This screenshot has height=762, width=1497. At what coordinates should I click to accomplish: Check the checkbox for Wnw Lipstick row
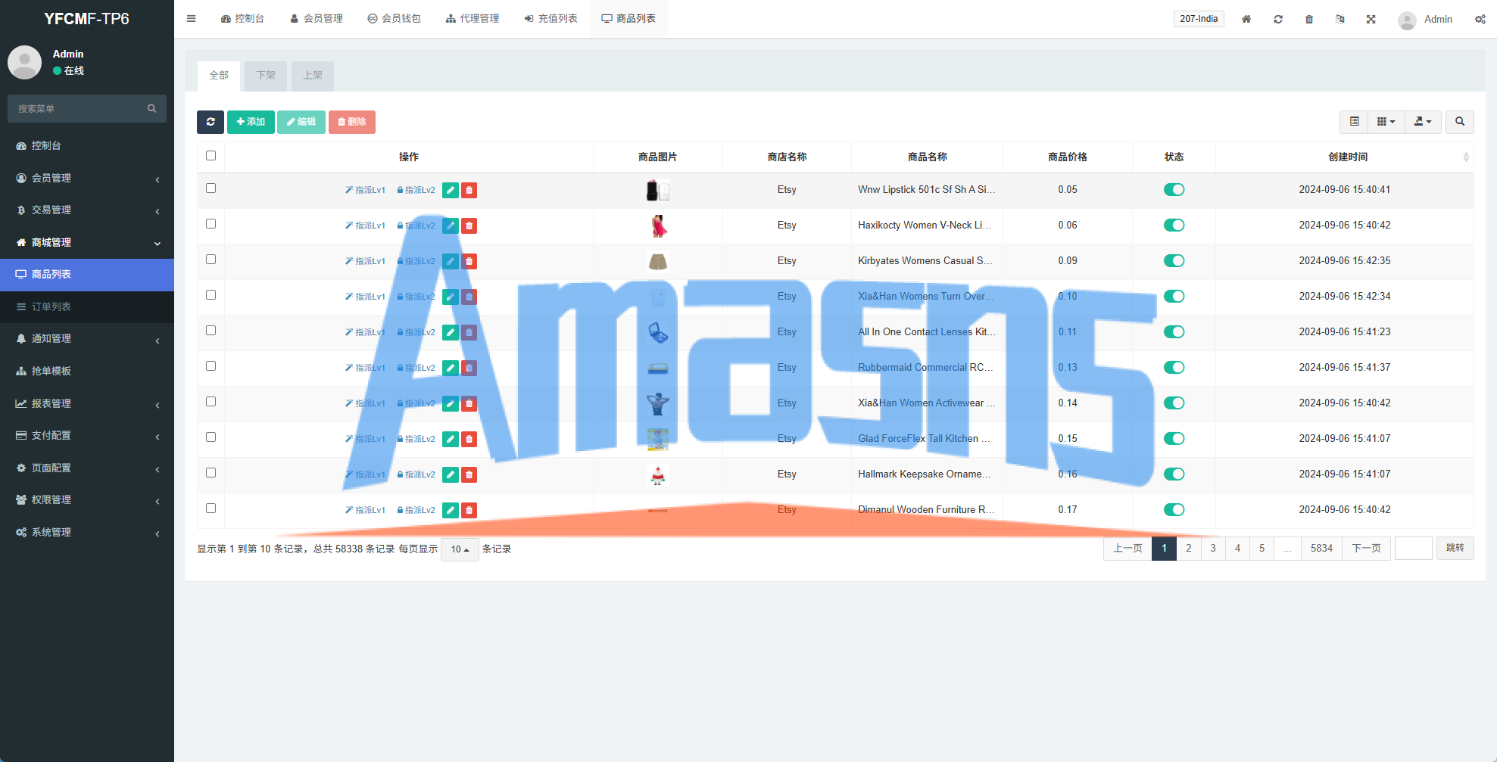(211, 188)
